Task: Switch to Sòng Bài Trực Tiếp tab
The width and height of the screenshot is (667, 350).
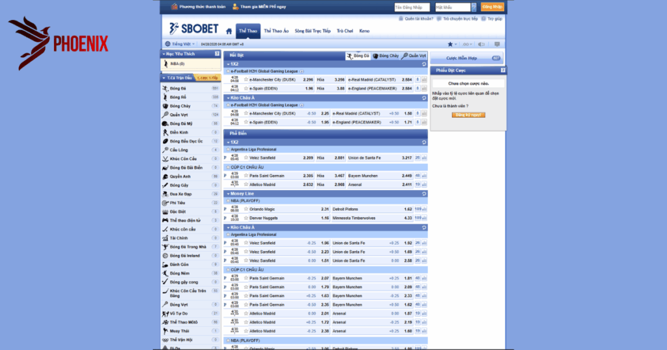Action: click(x=313, y=31)
